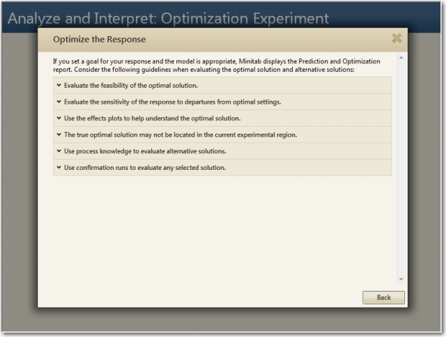
Task: Click the chevron icon beside 'Evaluate the sensitivity'
Action: click(59, 102)
